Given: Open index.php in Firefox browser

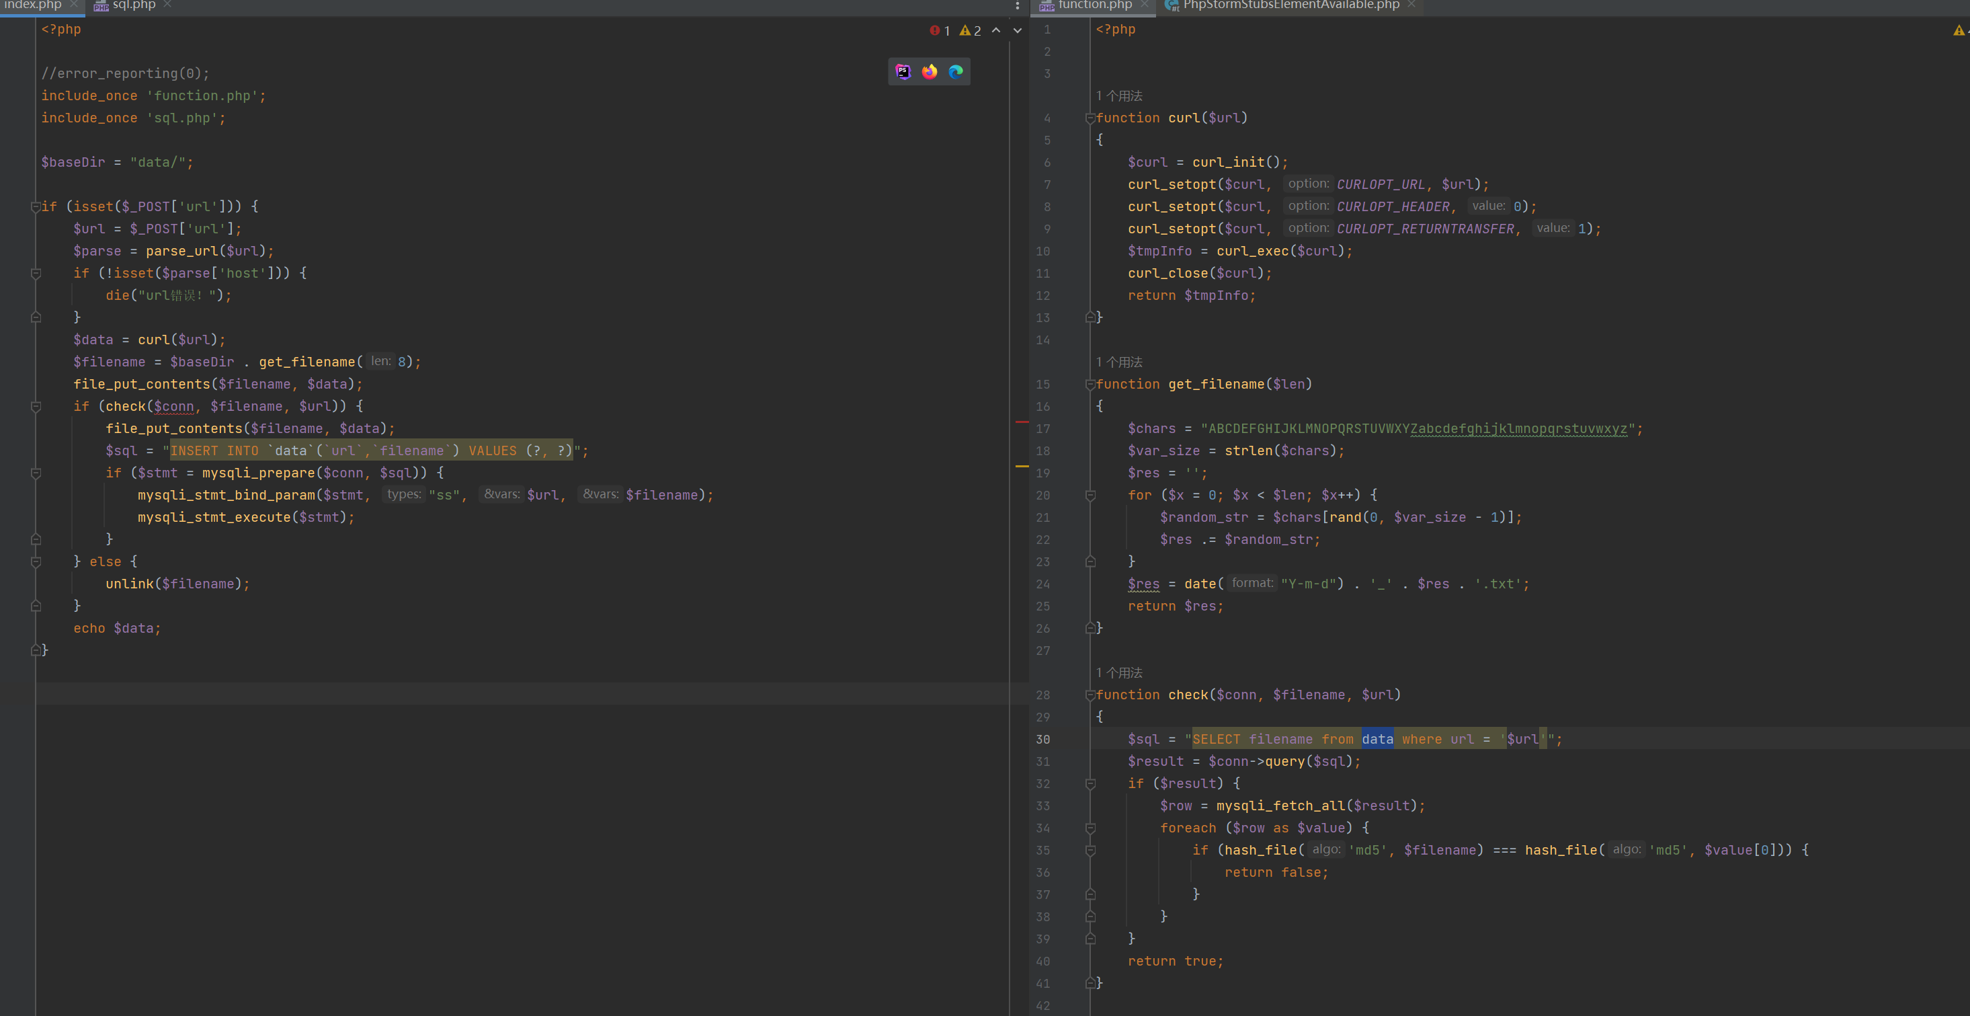Looking at the screenshot, I should click(x=929, y=71).
